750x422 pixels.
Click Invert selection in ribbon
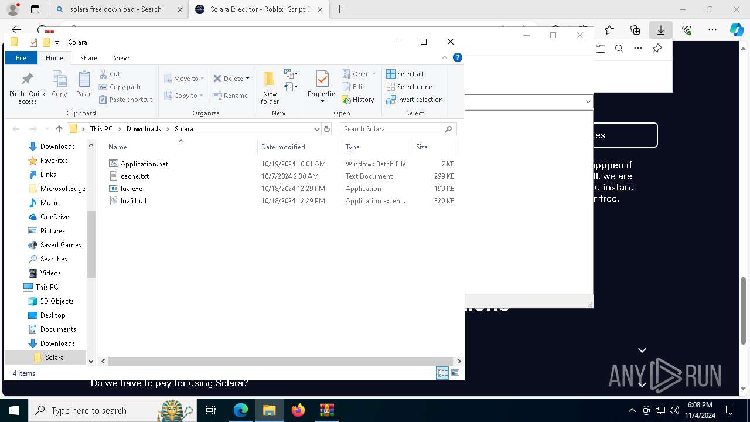tap(414, 100)
